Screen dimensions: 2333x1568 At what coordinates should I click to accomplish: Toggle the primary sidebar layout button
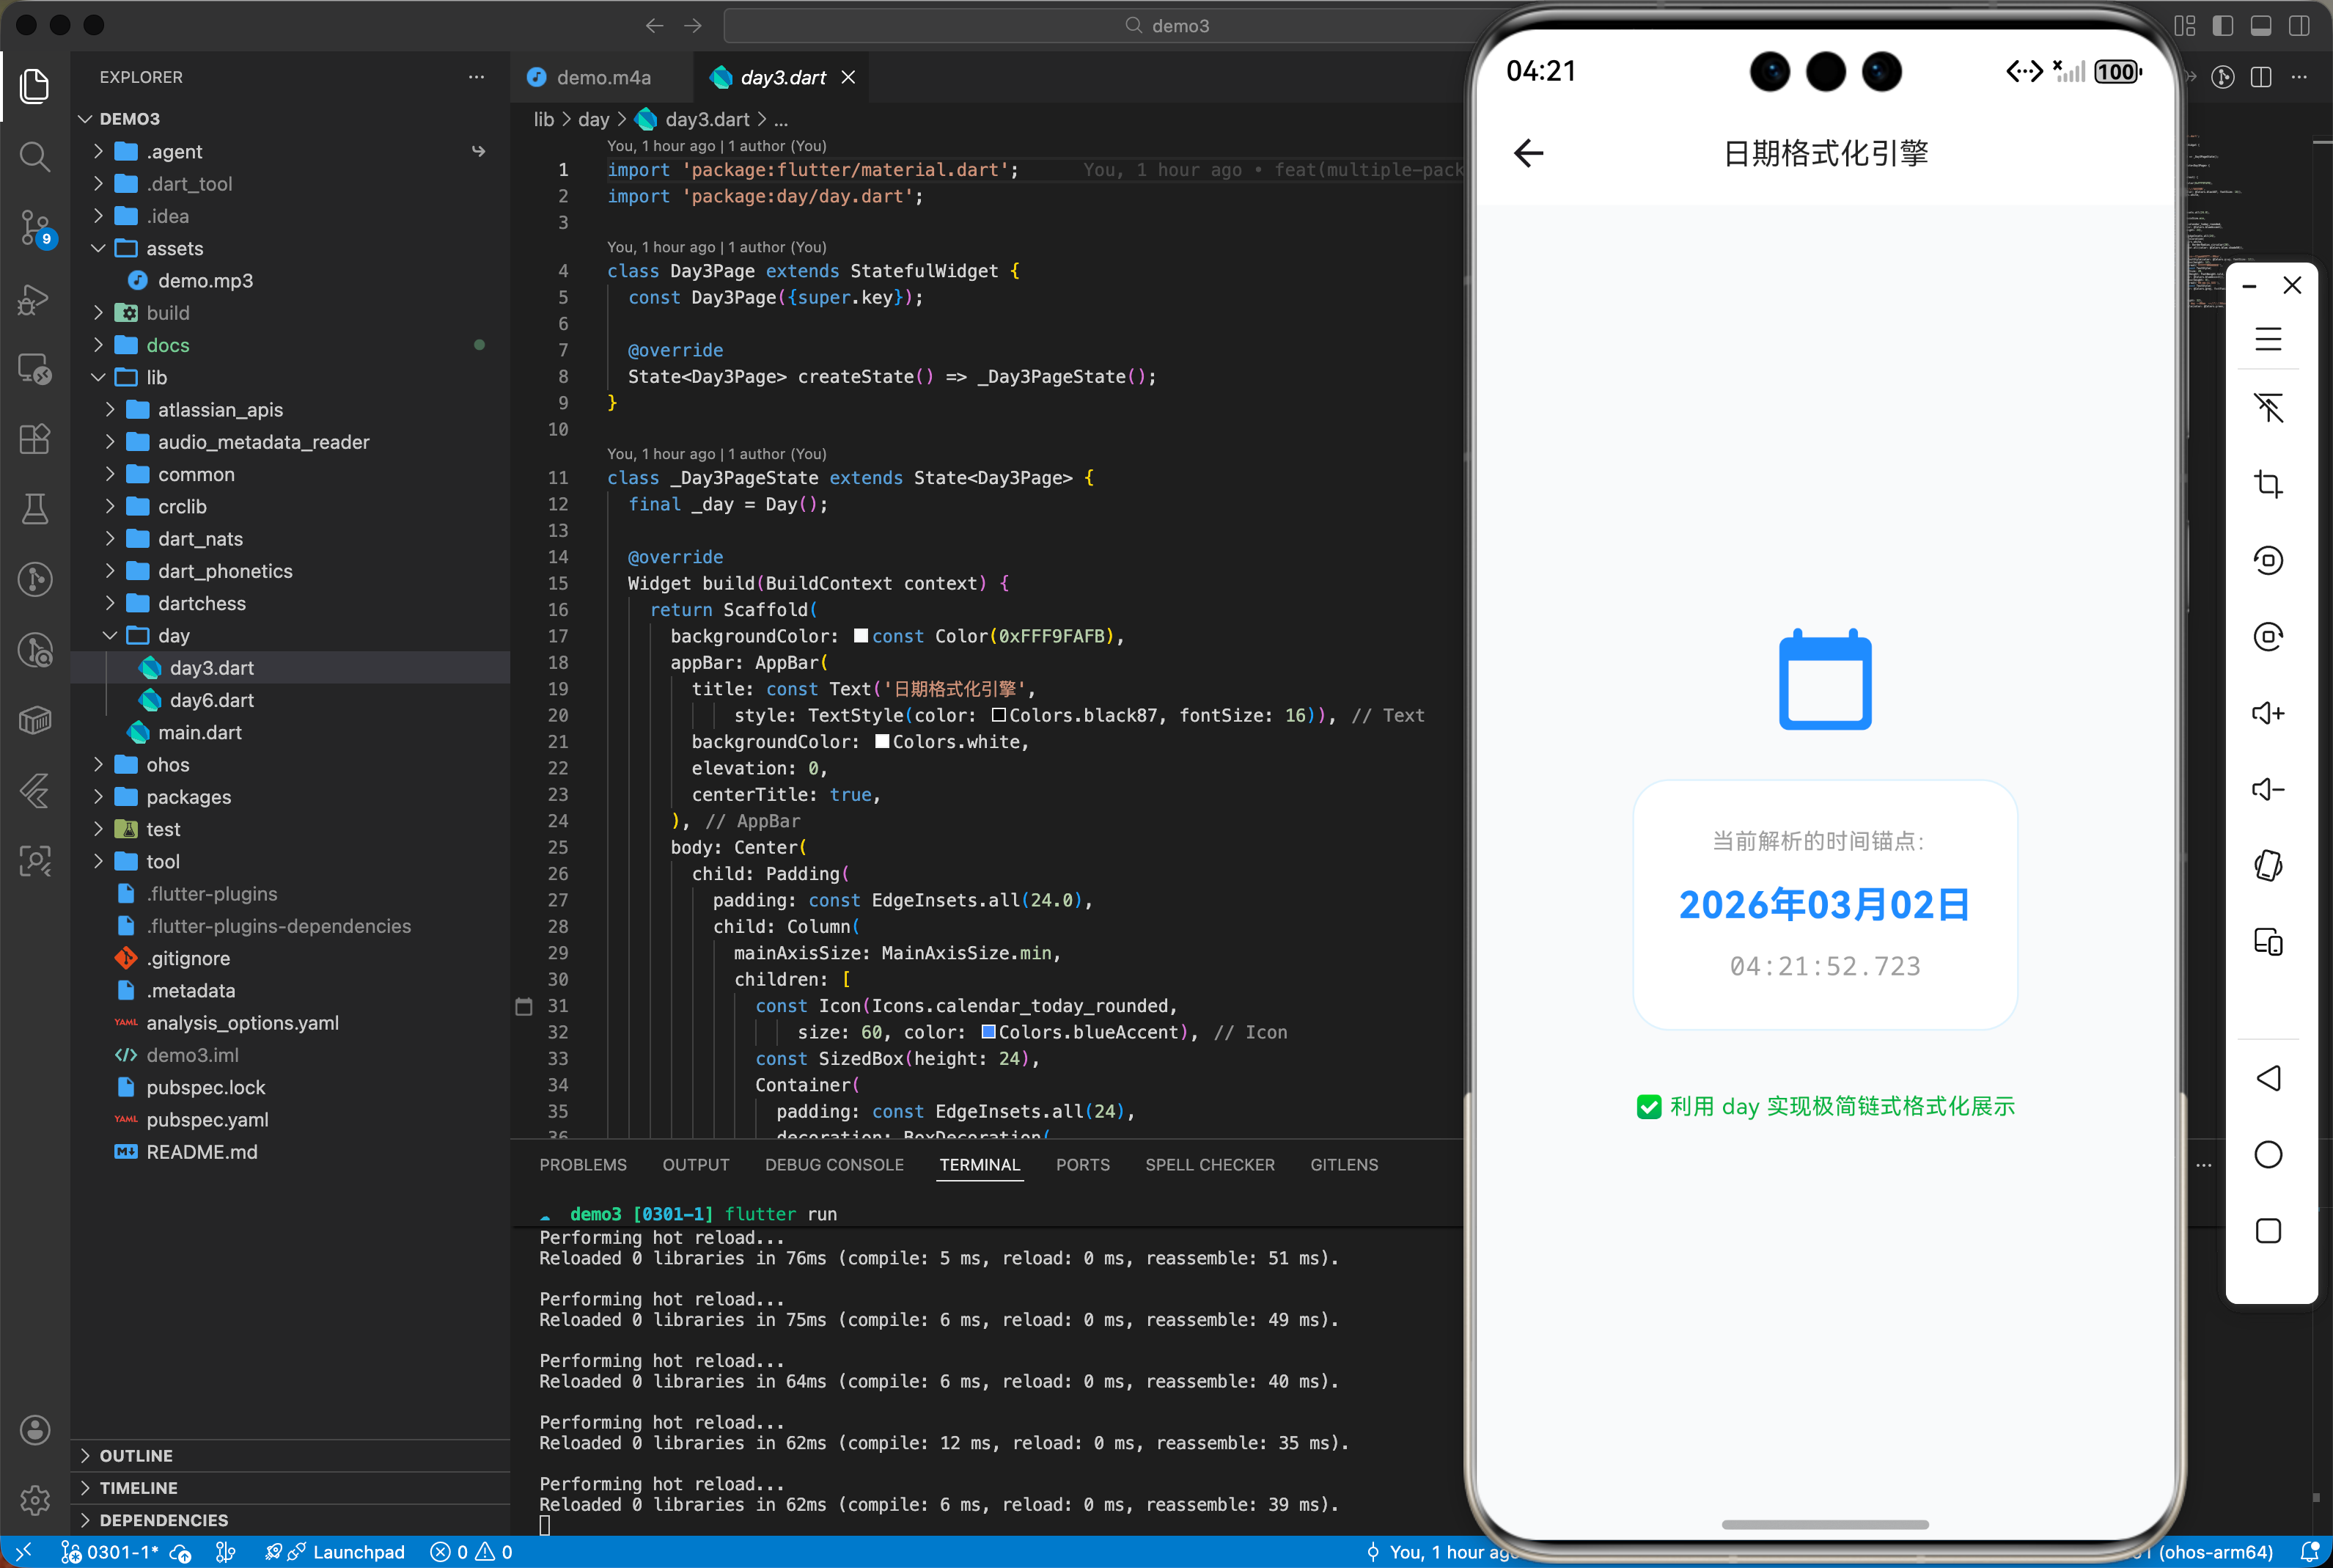(x=2222, y=26)
